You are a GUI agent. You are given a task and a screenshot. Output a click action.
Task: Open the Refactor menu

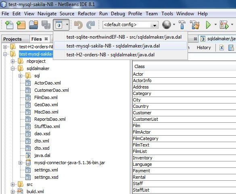pos(87,14)
